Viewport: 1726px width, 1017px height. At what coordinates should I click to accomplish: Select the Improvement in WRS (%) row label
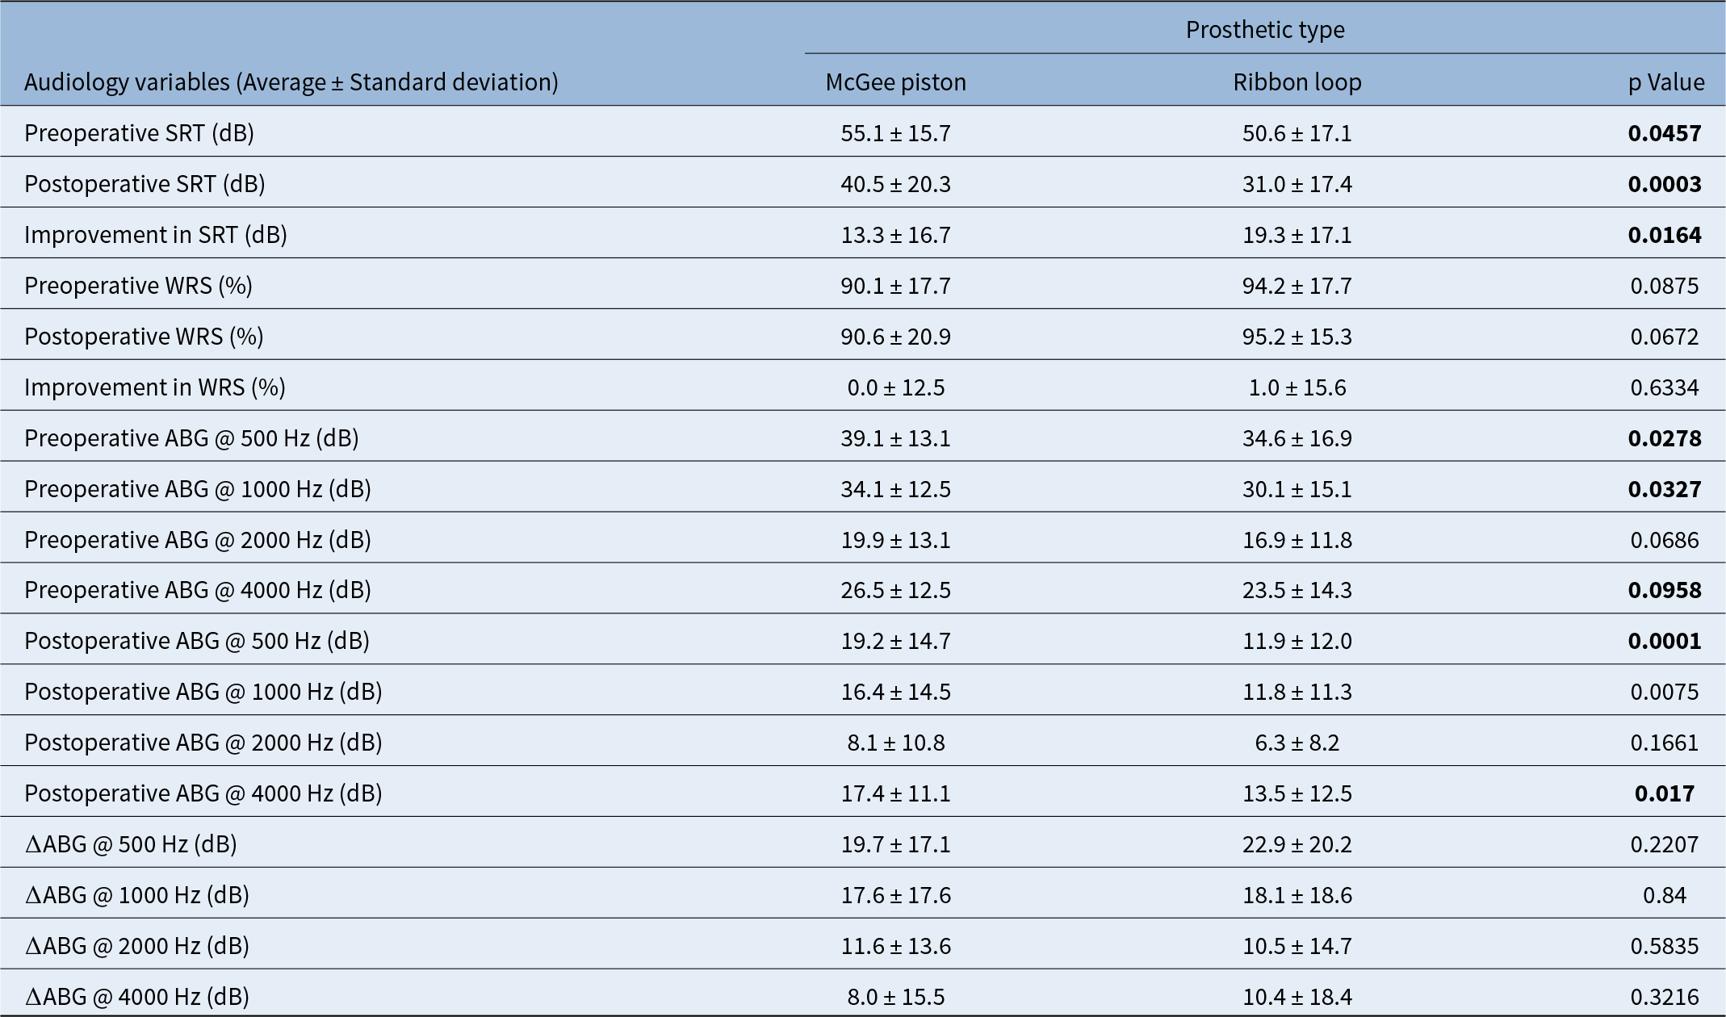pos(155,387)
